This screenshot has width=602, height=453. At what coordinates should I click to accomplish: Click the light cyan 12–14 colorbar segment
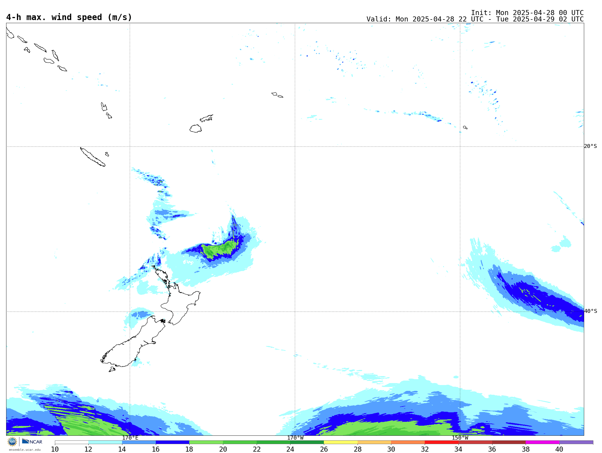click(105, 442)
